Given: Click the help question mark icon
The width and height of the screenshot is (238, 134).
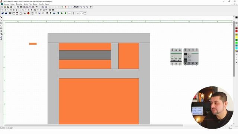Looking at the screenshot, I should tap(91, 7).
